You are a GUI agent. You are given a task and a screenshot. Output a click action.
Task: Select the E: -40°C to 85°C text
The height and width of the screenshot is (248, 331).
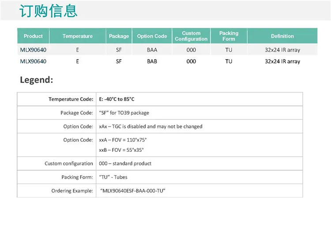(x=117, y=99)
